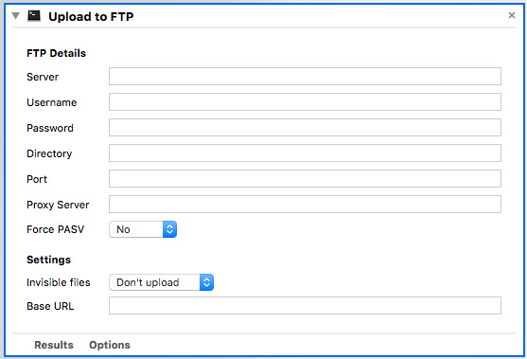The image size is (527, 359).
Task: Click the Force PASV label
Action: tap(56, 229)
